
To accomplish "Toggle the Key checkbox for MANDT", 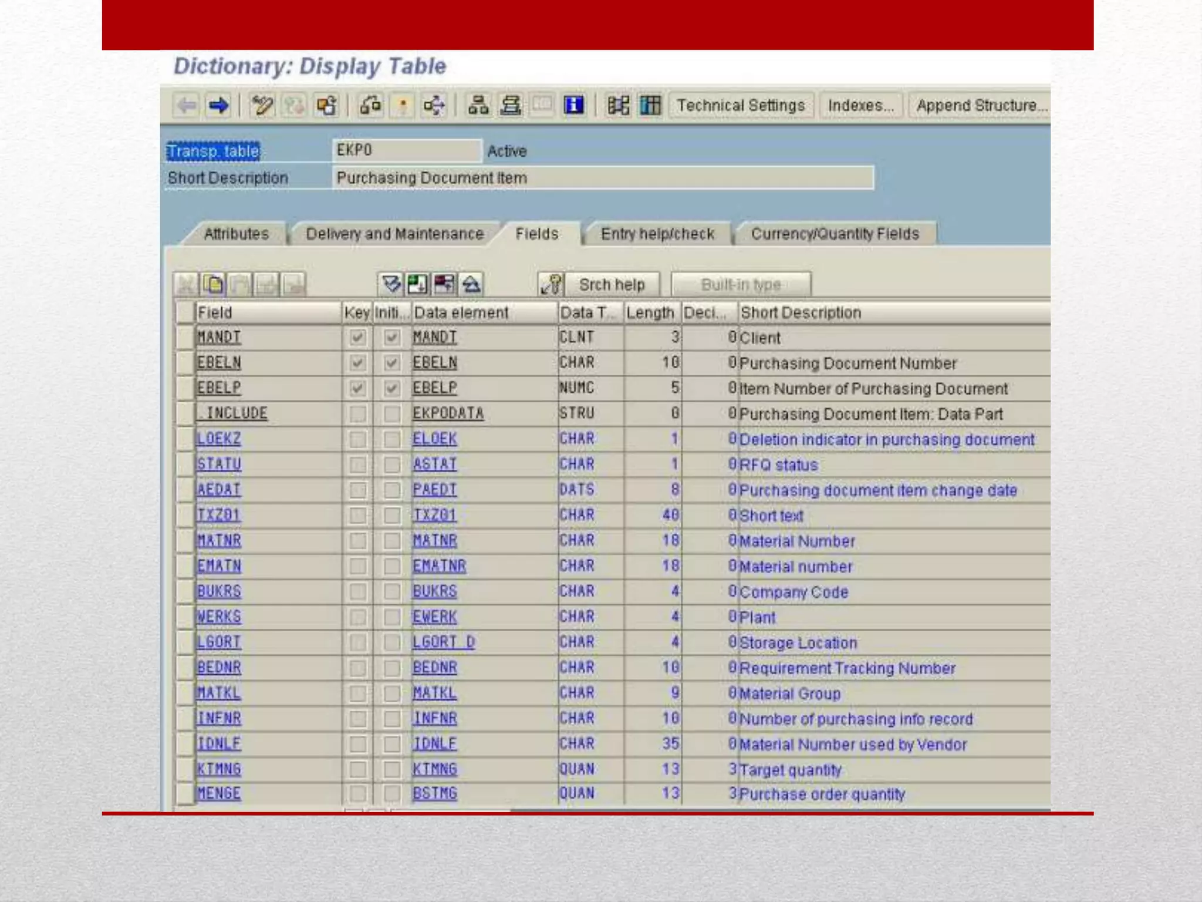I will coord(357,338).
